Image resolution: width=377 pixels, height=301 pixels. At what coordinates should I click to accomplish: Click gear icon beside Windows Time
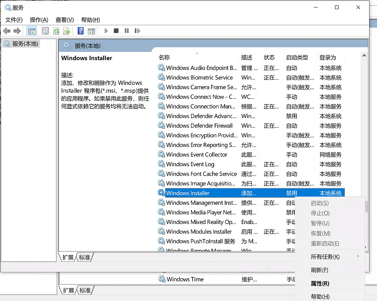tap(162, 279)
